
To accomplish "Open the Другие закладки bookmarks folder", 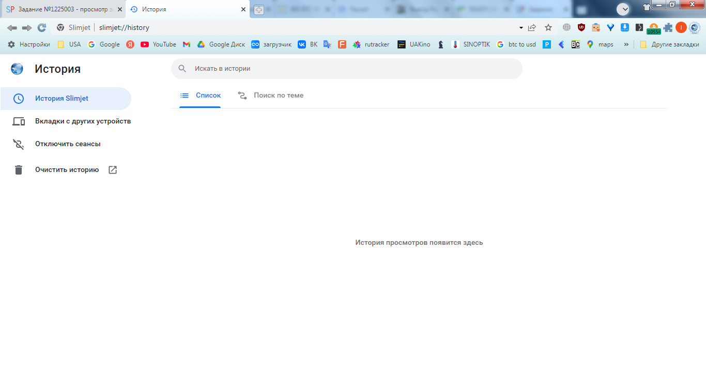I will (669, 44).
